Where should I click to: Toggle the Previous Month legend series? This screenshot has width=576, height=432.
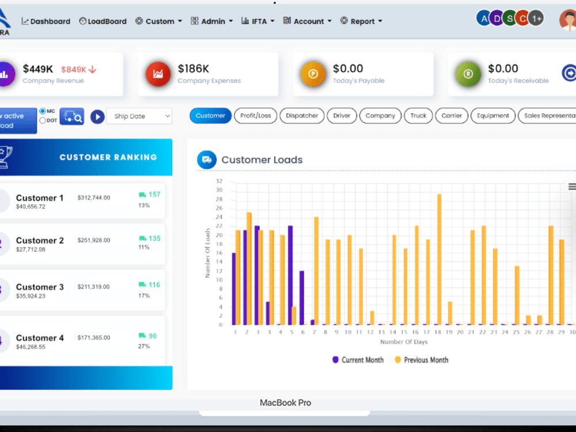click(x=422, y=360)
